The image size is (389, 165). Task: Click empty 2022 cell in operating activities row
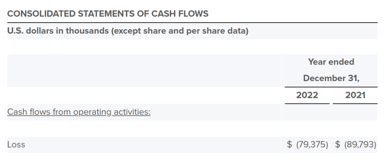click(307, 112)
